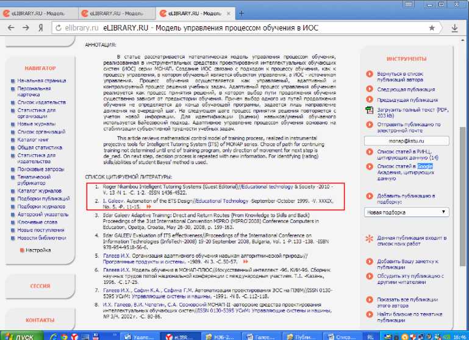Launch Chrome from the quick launch bar
Image resolution: width=469 pixels, height=340 pixels.
click(x=64, y=337)
